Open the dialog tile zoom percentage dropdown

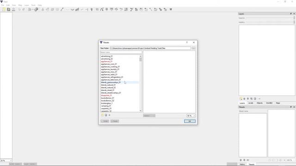click(191, 116)
